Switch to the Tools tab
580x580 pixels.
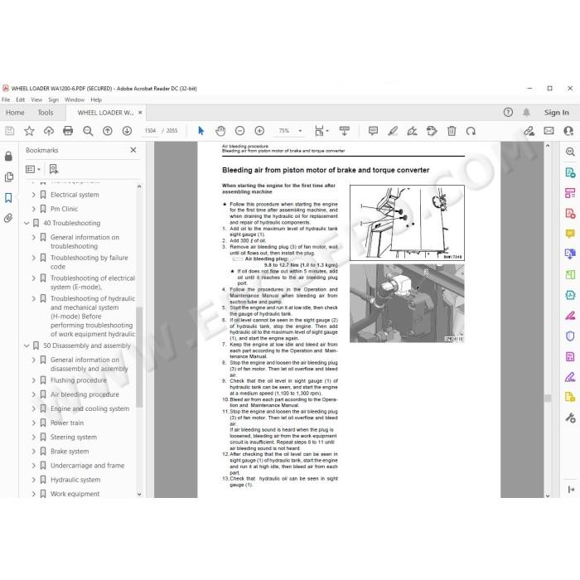[46, 113]
